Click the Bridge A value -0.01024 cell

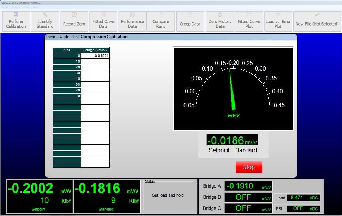pos(95,56)
